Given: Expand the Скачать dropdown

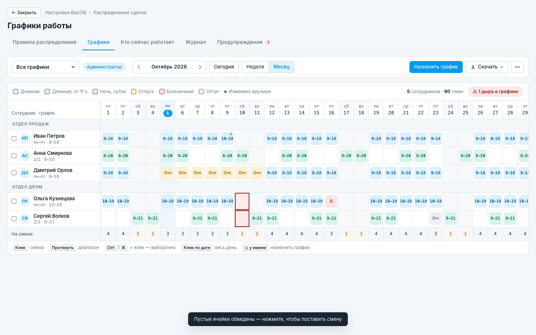Looking at the screenshot, I should tap(487, 67).
